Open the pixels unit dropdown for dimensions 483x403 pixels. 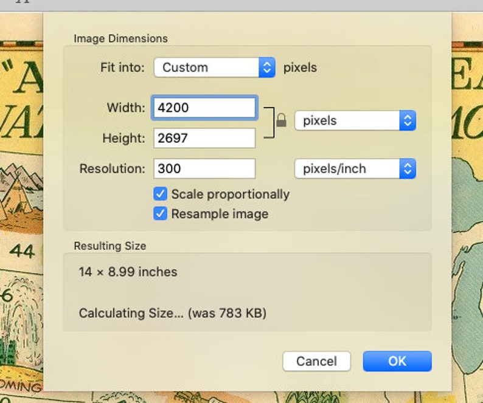[x=355, y=120]
